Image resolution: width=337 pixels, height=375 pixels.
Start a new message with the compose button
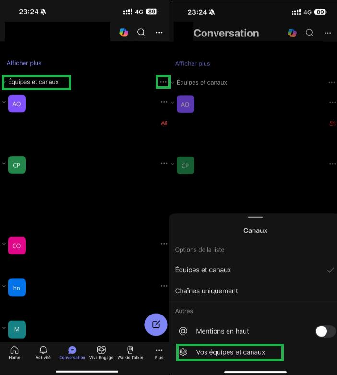click(x=156, y=325)
